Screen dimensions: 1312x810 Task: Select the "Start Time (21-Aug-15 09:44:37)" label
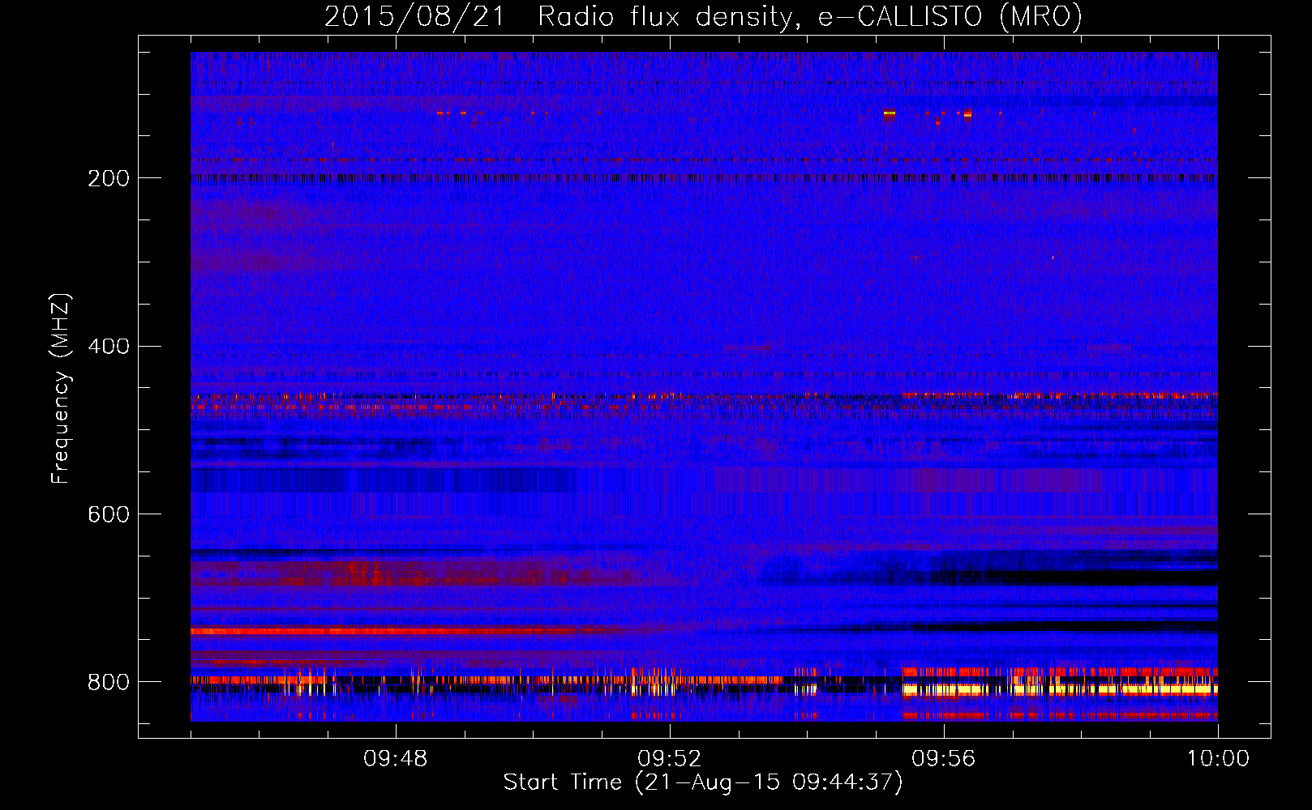click(x=703, y=782)
